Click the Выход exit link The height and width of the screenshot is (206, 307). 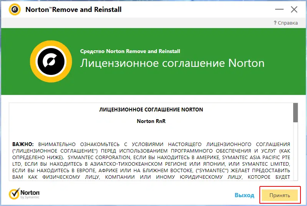click(244, 195)
